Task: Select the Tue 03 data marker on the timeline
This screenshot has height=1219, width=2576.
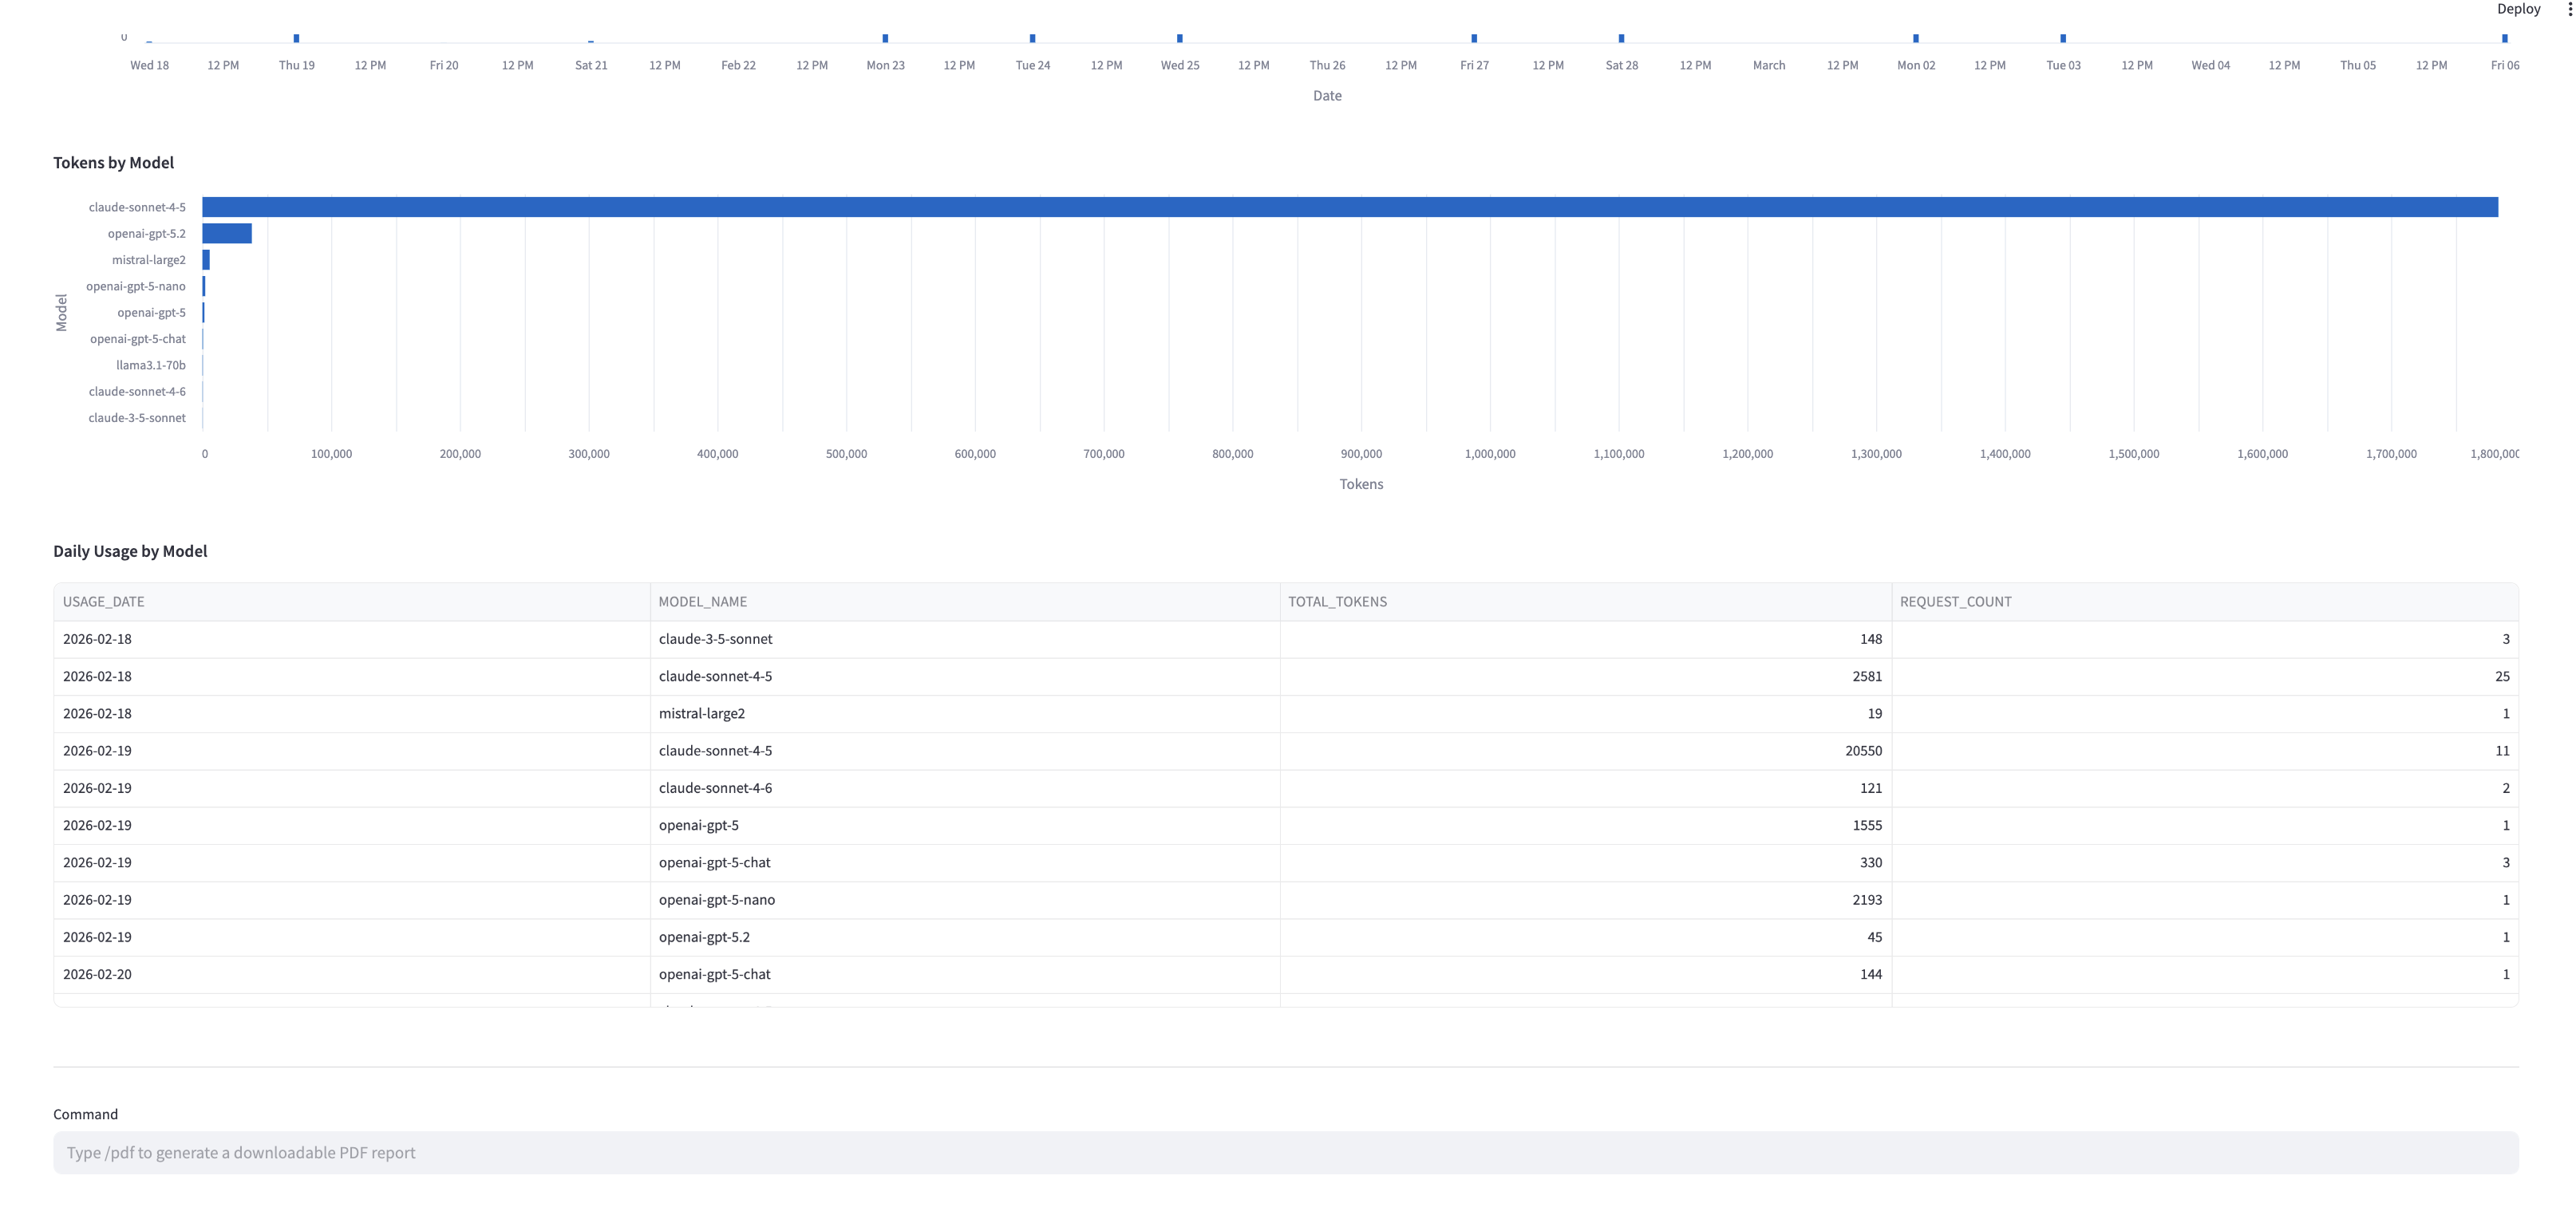Action: click(x=2063, y=38)
